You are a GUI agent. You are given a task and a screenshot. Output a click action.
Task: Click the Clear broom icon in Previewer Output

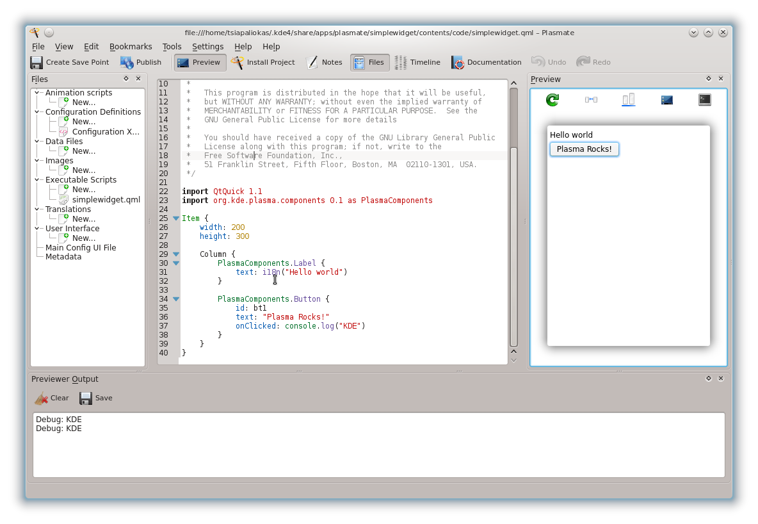coord(42,398)
